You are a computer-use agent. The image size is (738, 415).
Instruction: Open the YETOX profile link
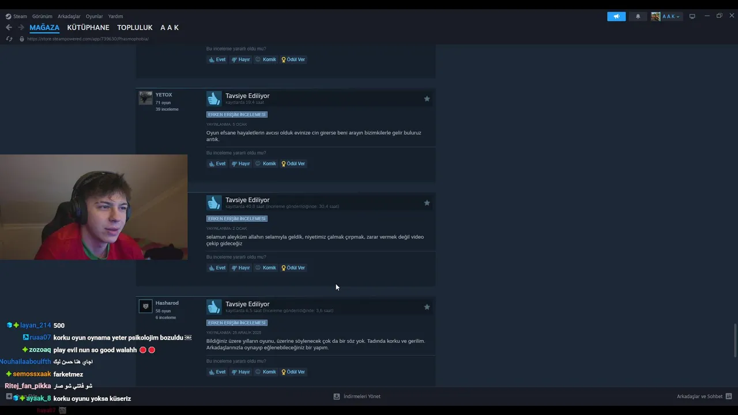[164, 95]
